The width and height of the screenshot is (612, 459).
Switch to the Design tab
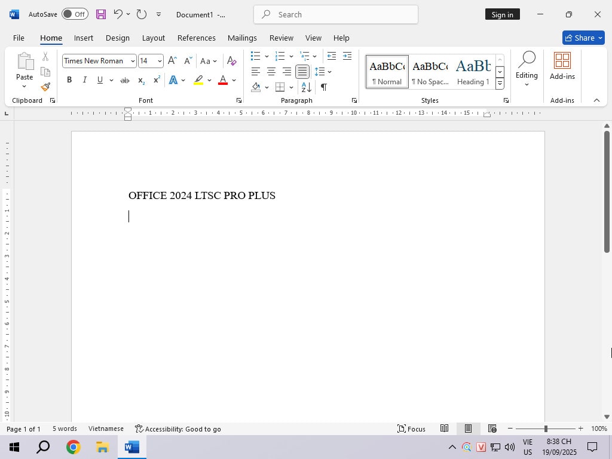(118, 38)
